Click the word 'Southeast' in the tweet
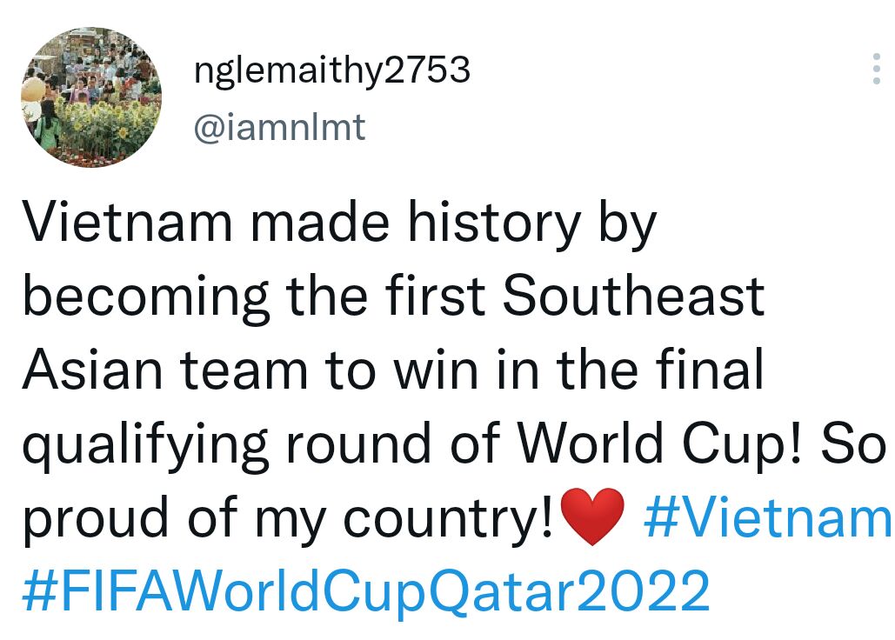 coord(633,297)
